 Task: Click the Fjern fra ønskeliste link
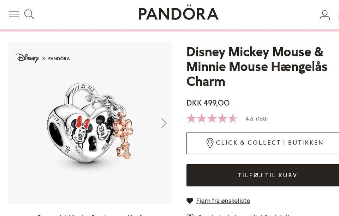(223, 201)
